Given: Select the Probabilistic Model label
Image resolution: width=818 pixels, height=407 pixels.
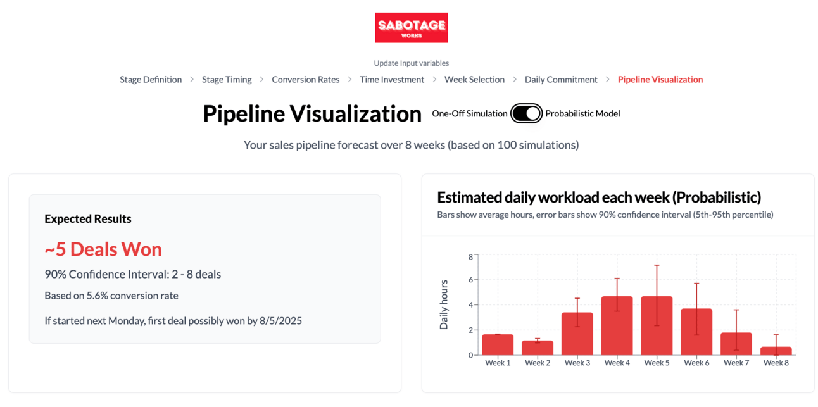Looking at the screenshot, I should [x=582, y=114].
